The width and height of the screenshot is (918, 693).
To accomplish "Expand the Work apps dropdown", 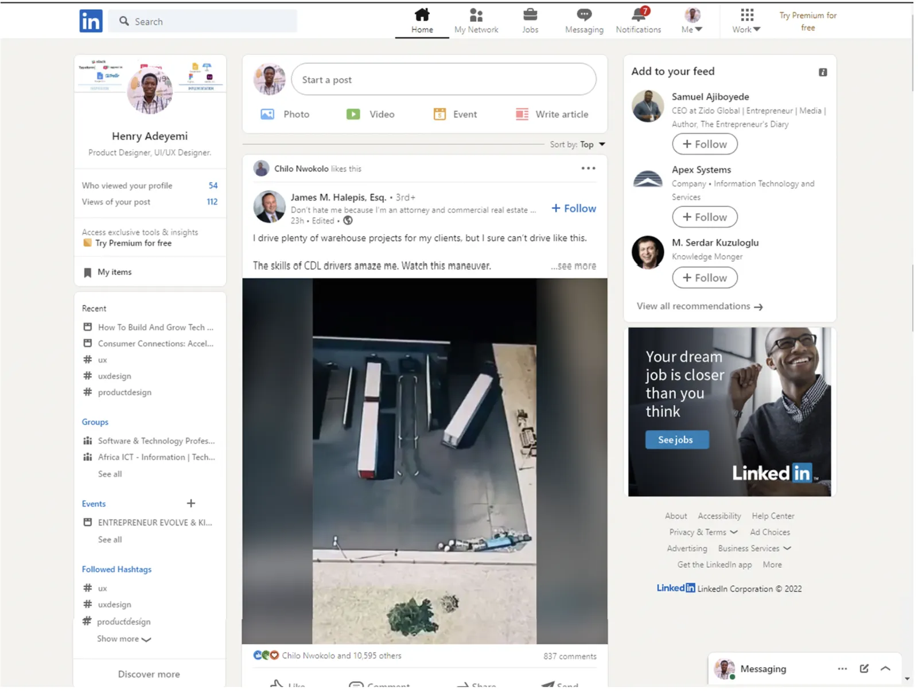I will [x=746, y=21].
